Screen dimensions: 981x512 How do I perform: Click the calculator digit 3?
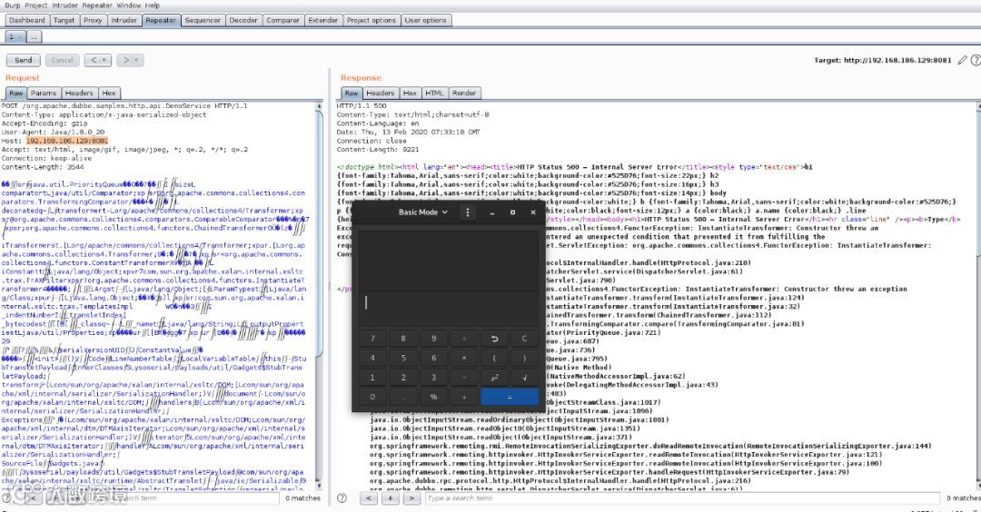coord(433,378)
